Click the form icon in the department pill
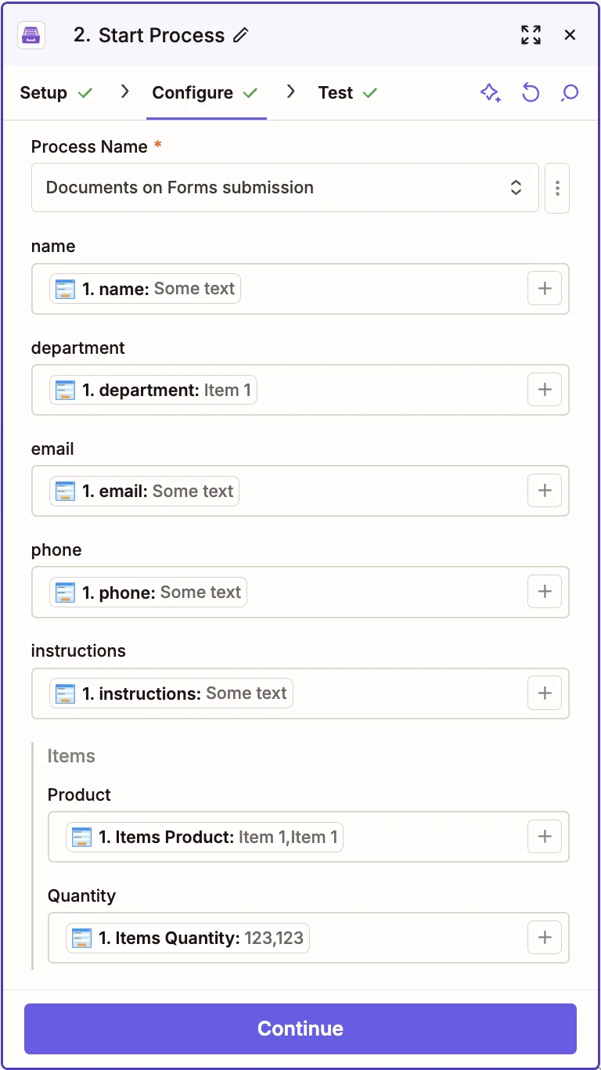The width and height of the screenshot is (601, 1070). click(65, 390)
